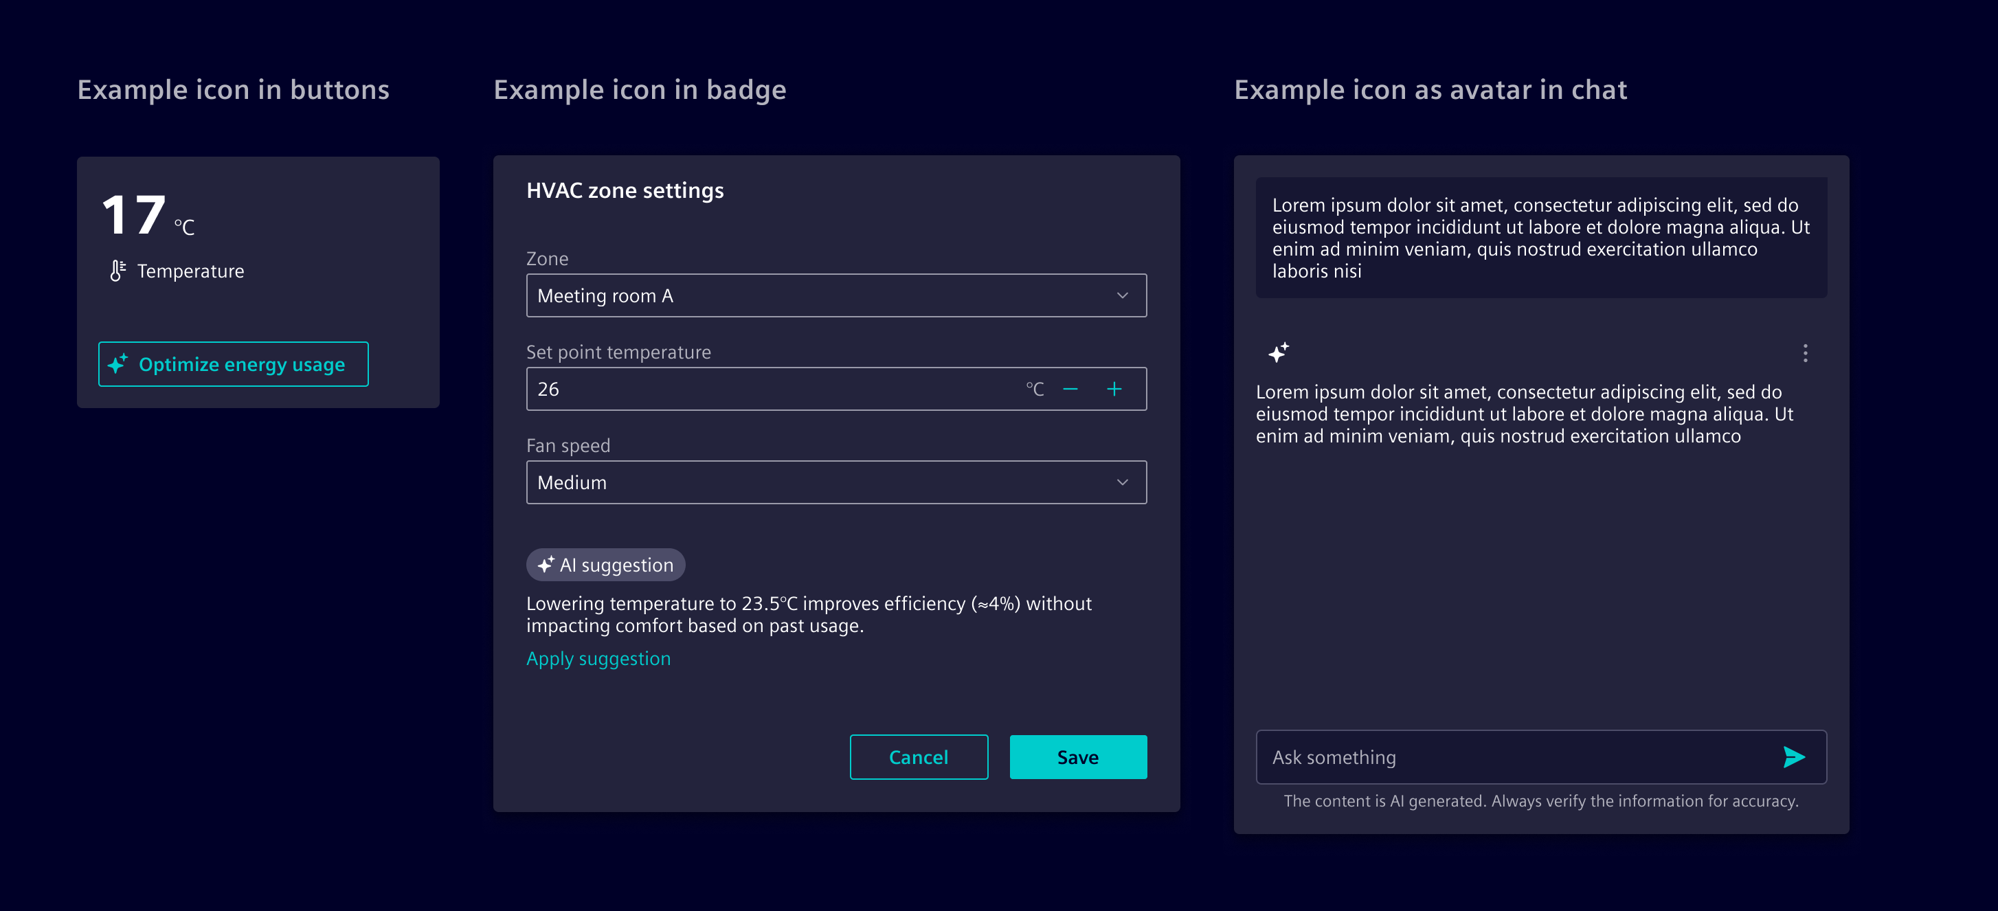The image size is (1998, 911).
Task: Click the minus icon to decrease set point temperature
Action: [x=1070, y=388]
